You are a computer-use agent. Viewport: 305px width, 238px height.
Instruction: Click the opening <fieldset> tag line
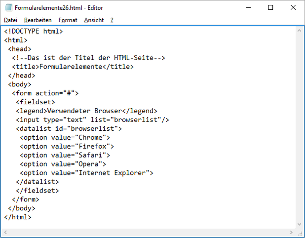[36, 102]
